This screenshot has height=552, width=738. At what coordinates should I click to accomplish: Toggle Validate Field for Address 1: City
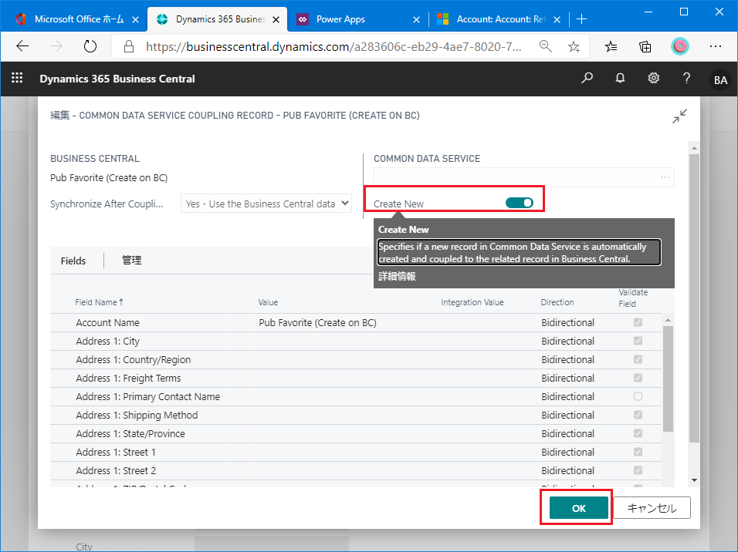[x=638, y=341]
